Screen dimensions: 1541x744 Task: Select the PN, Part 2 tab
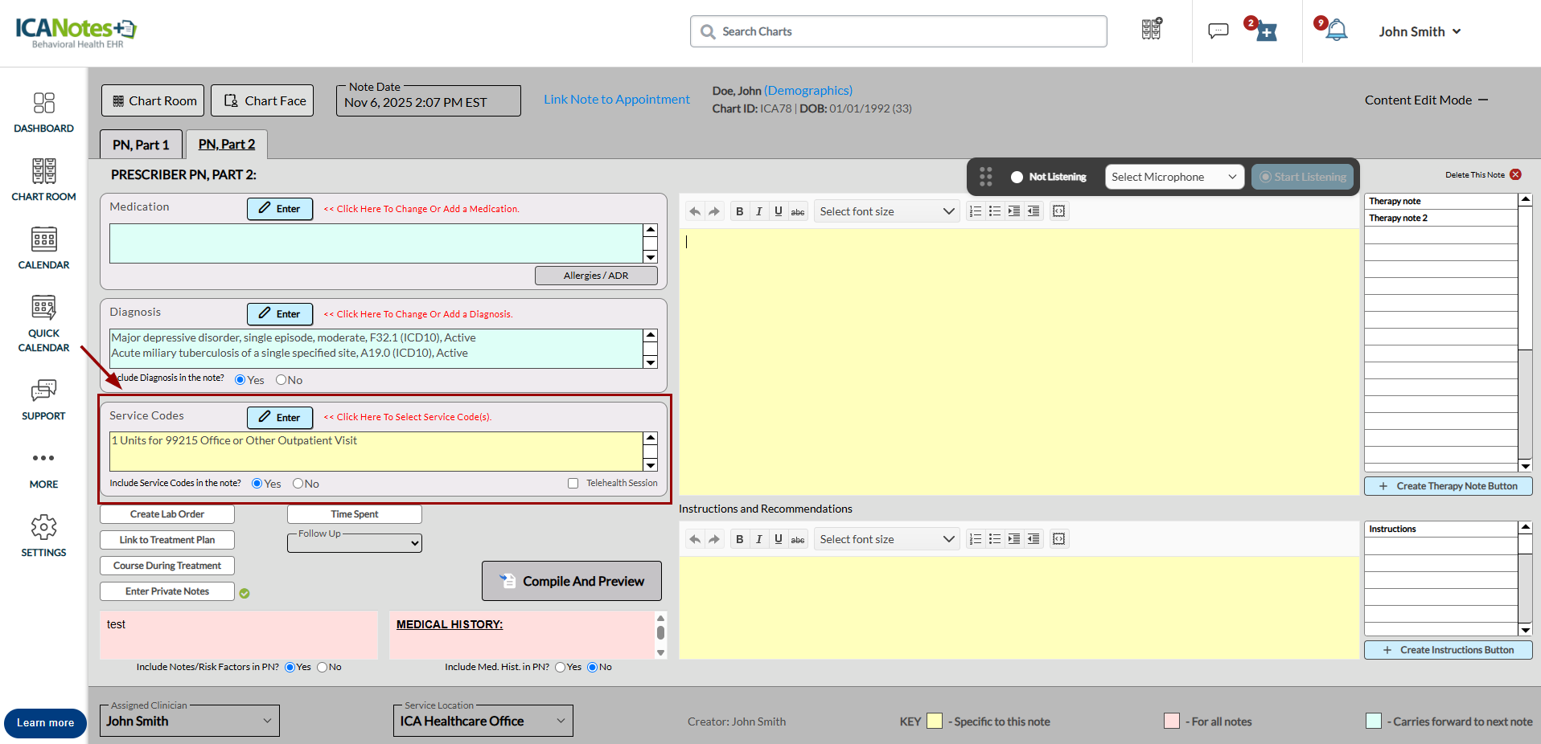tap(227, 145)
